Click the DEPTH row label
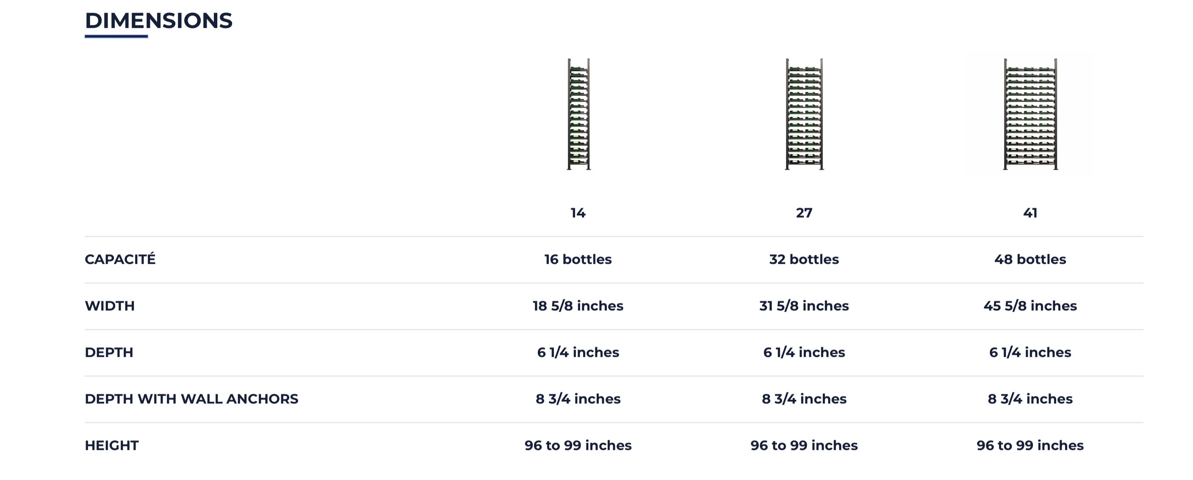The image size is (1193, 480). click(109, 352)
